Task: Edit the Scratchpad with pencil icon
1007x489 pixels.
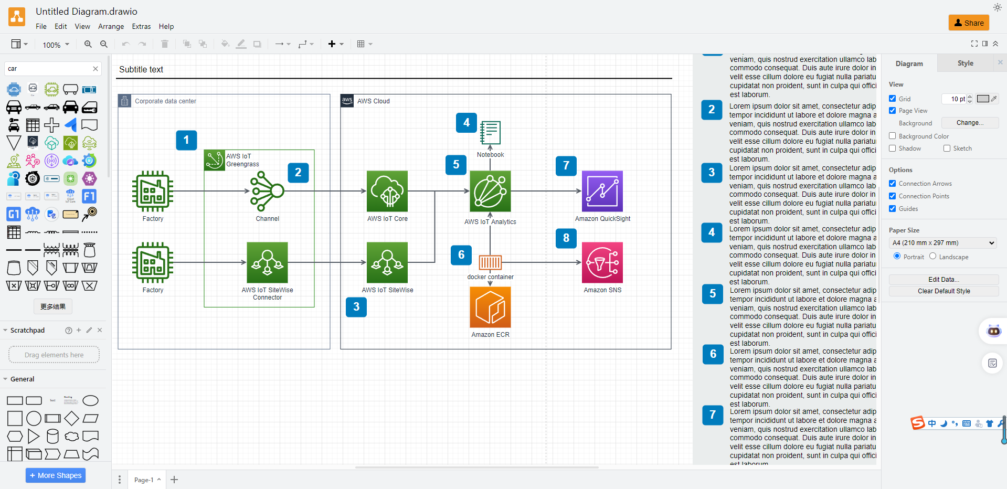Action: (x=89, y=330)
